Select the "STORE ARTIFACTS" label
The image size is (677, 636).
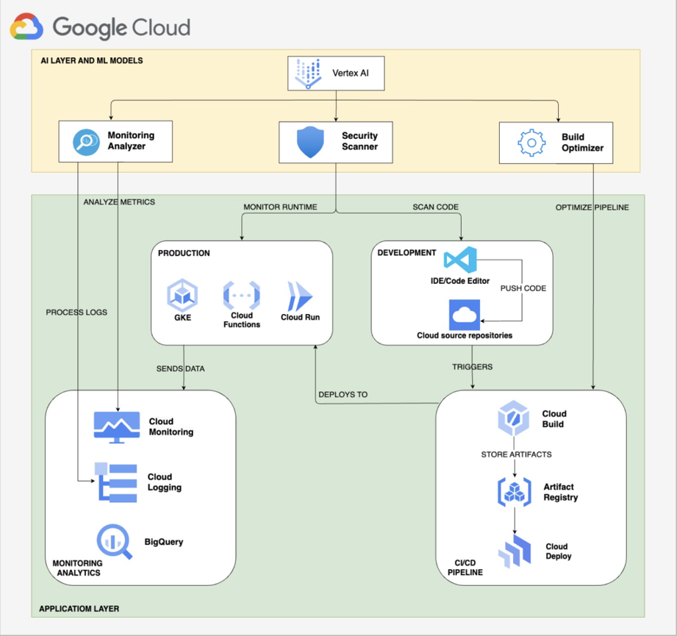(516, 454)
